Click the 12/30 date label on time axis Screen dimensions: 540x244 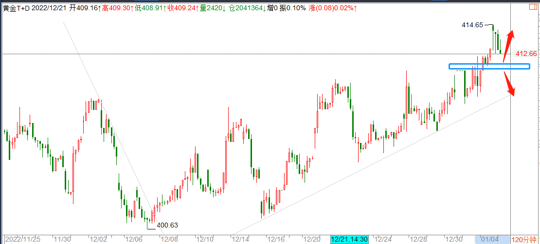click(453, 239)
